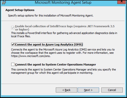Click the 'local iTrace files.' text line

tap(21, 36)
